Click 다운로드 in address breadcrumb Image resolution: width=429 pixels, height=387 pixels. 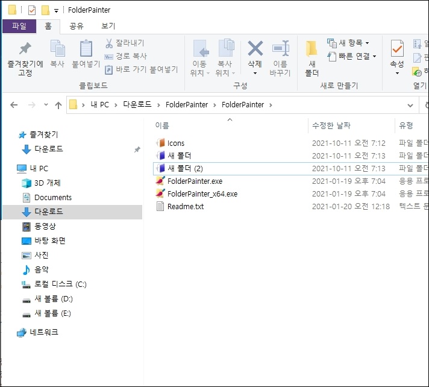(x=137, y=104)
